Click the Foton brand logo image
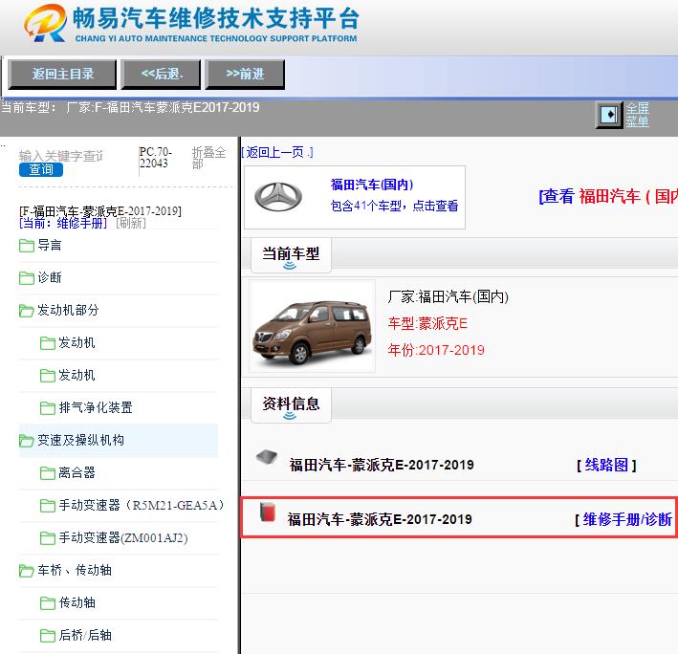This screenshot has height=654, width=678. pos(278,197)
